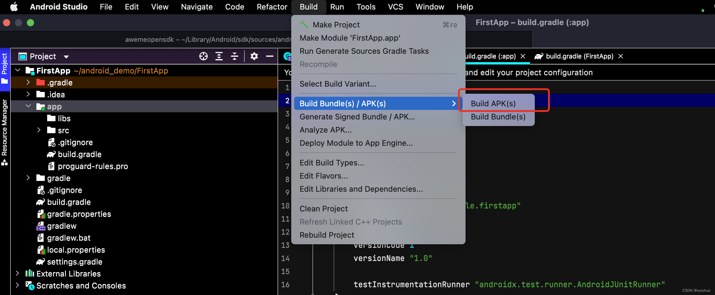Viewport: 715px width, 295px height.
Task: Close the build.gradle (:app) tab
Action: (x=523, y=56)
